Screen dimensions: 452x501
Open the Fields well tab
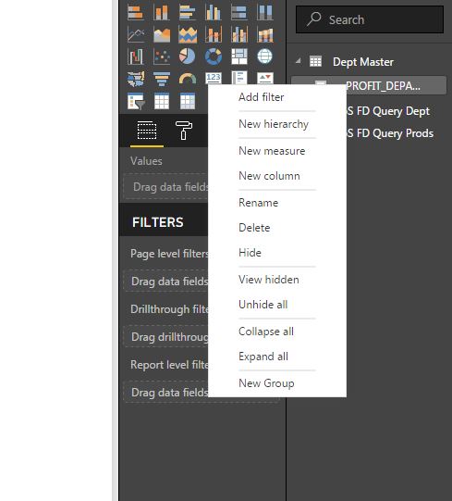coord(147,131)
